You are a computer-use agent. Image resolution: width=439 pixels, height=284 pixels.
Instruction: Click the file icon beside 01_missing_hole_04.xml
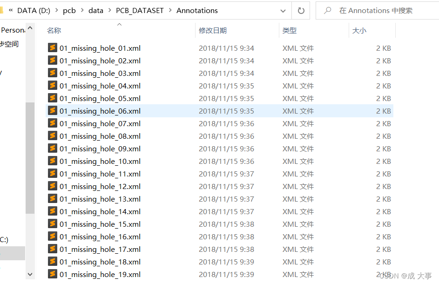[x=53, y=86]
